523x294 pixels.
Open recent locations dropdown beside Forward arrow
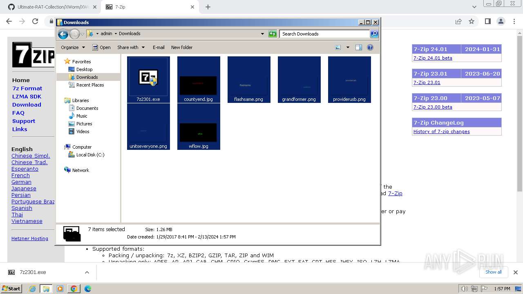(x=82, y=34)
